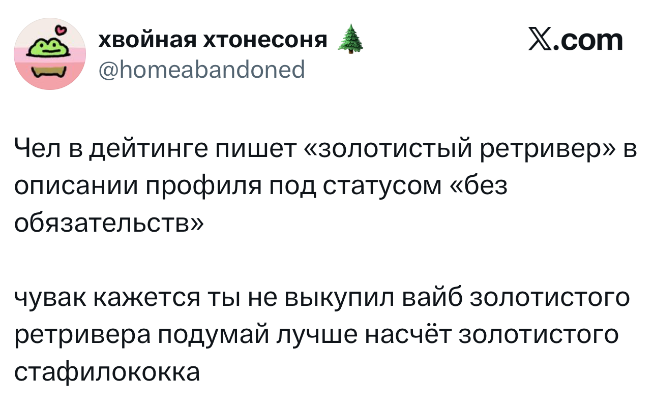Click the word стафилококка
Image resolution: width=653 pixels, height=409 pixels.
107,371
